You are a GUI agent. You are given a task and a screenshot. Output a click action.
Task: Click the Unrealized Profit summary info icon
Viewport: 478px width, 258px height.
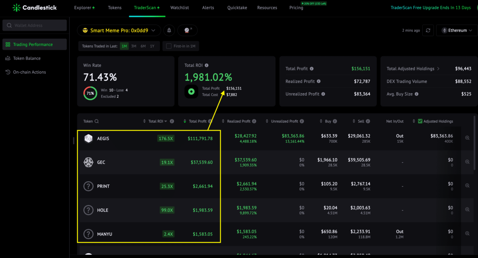click(323, 94)
